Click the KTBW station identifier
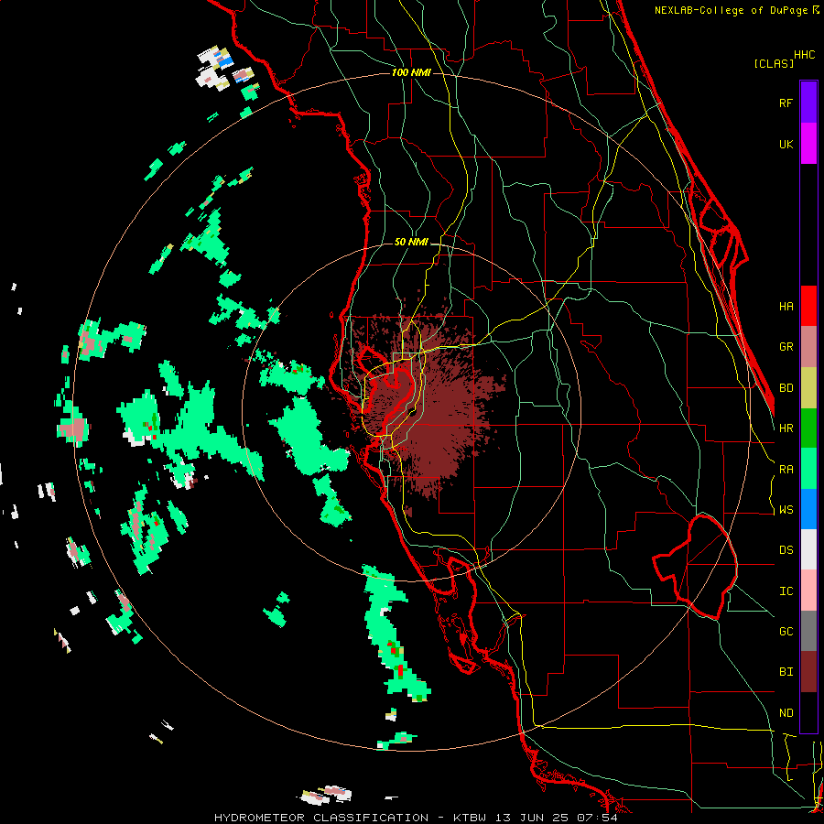 (x=470, y=818)
